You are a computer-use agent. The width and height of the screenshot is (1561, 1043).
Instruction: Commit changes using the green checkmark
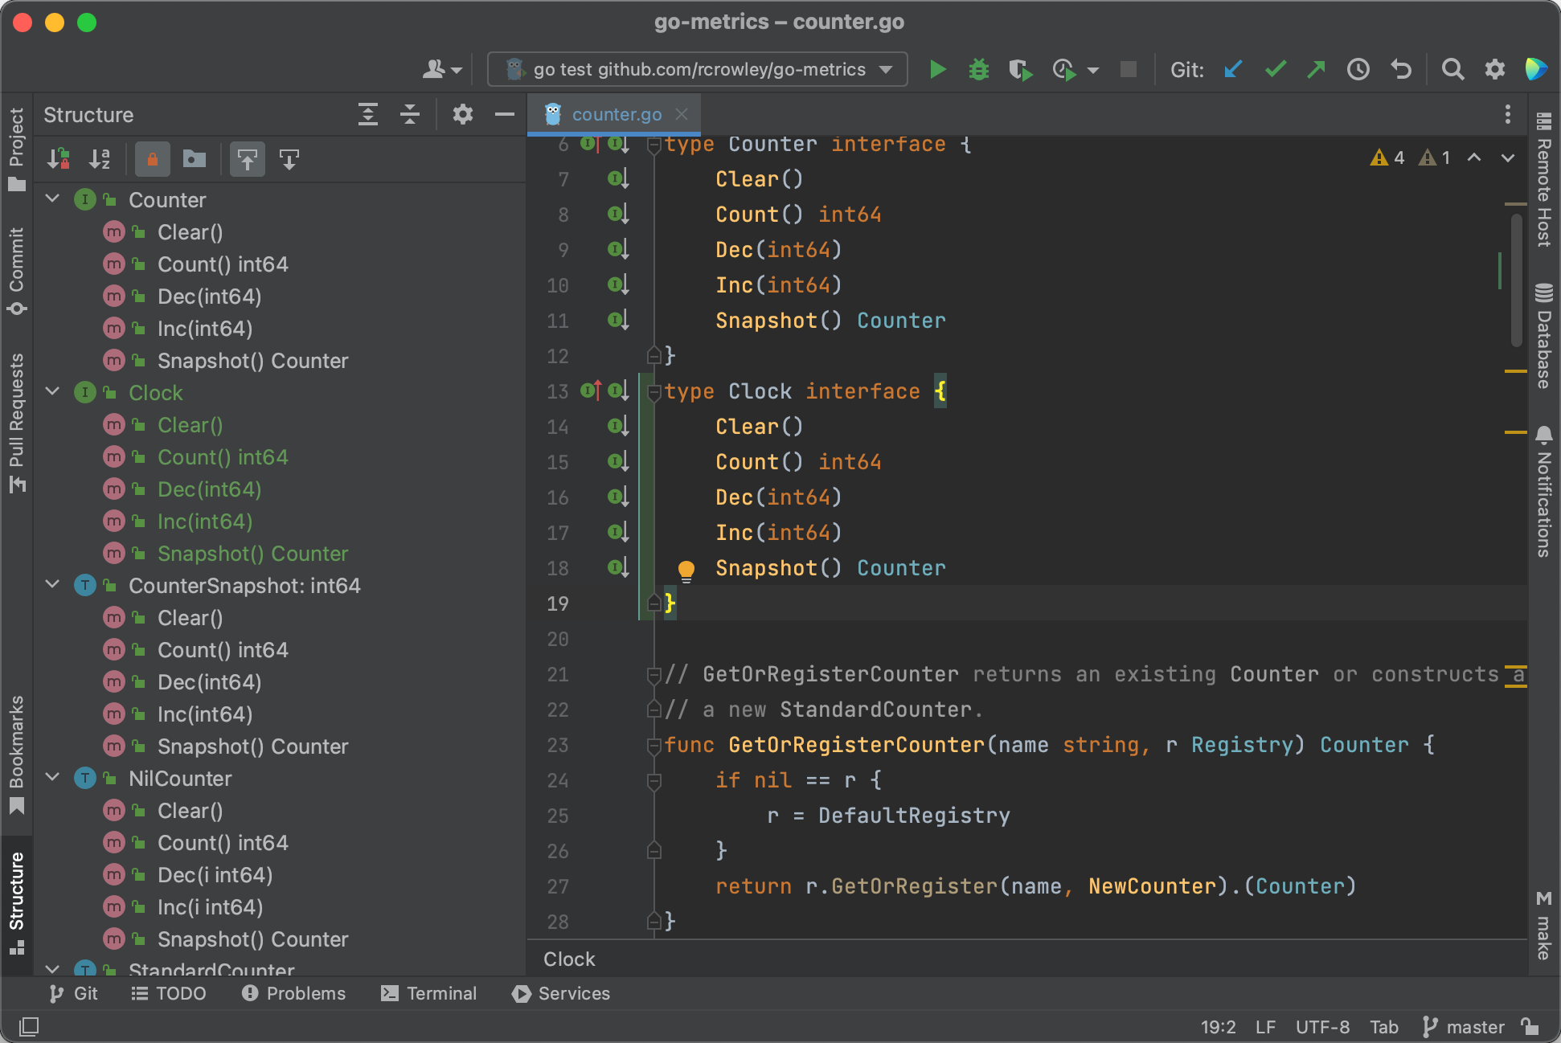(x=1275, y=69)
